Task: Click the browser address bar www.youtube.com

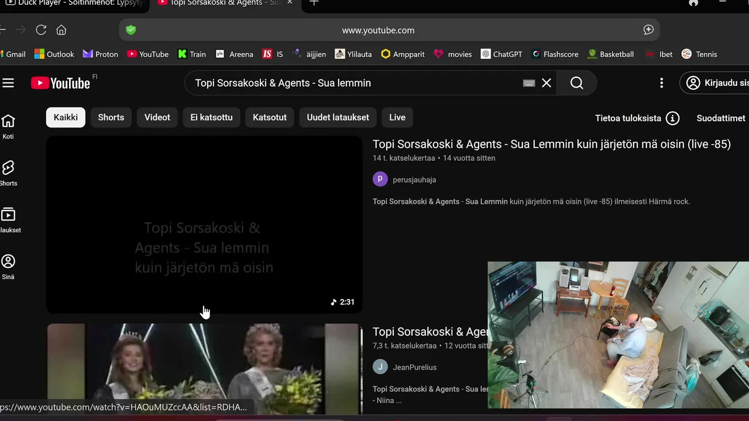Action: coord(378,30)
